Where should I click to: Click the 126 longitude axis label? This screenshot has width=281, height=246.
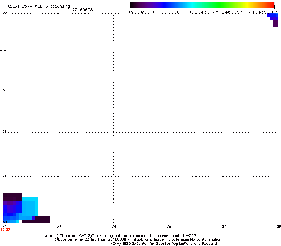(x=113, y=227)
